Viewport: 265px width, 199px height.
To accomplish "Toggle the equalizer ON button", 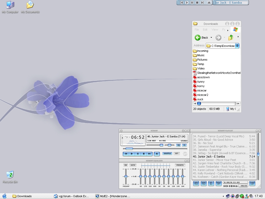I will (x=126, y=165).
